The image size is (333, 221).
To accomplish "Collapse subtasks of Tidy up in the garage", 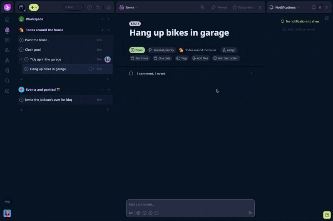I will [x=20, y=60].
